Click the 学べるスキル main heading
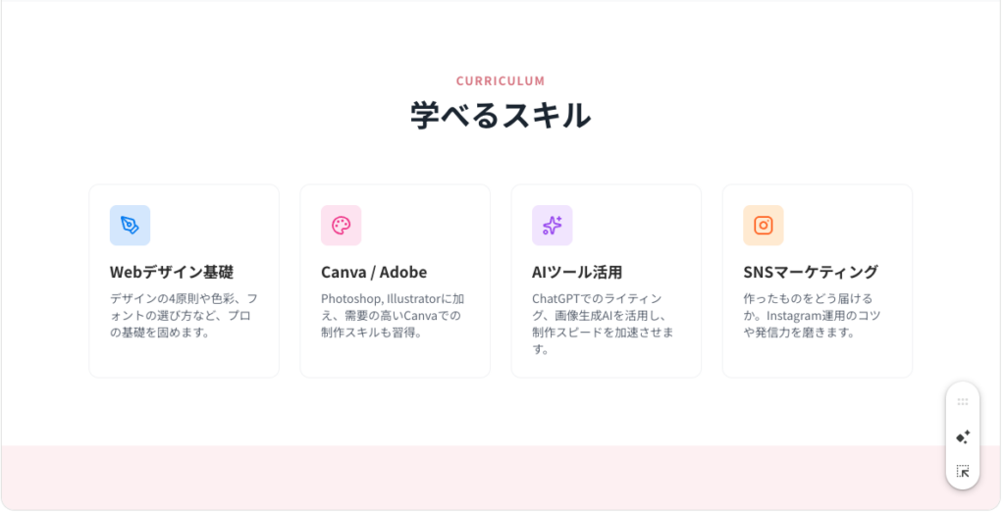Image resolution: width=1005 pixels, height=514 pixels. (x=501, y=116)
